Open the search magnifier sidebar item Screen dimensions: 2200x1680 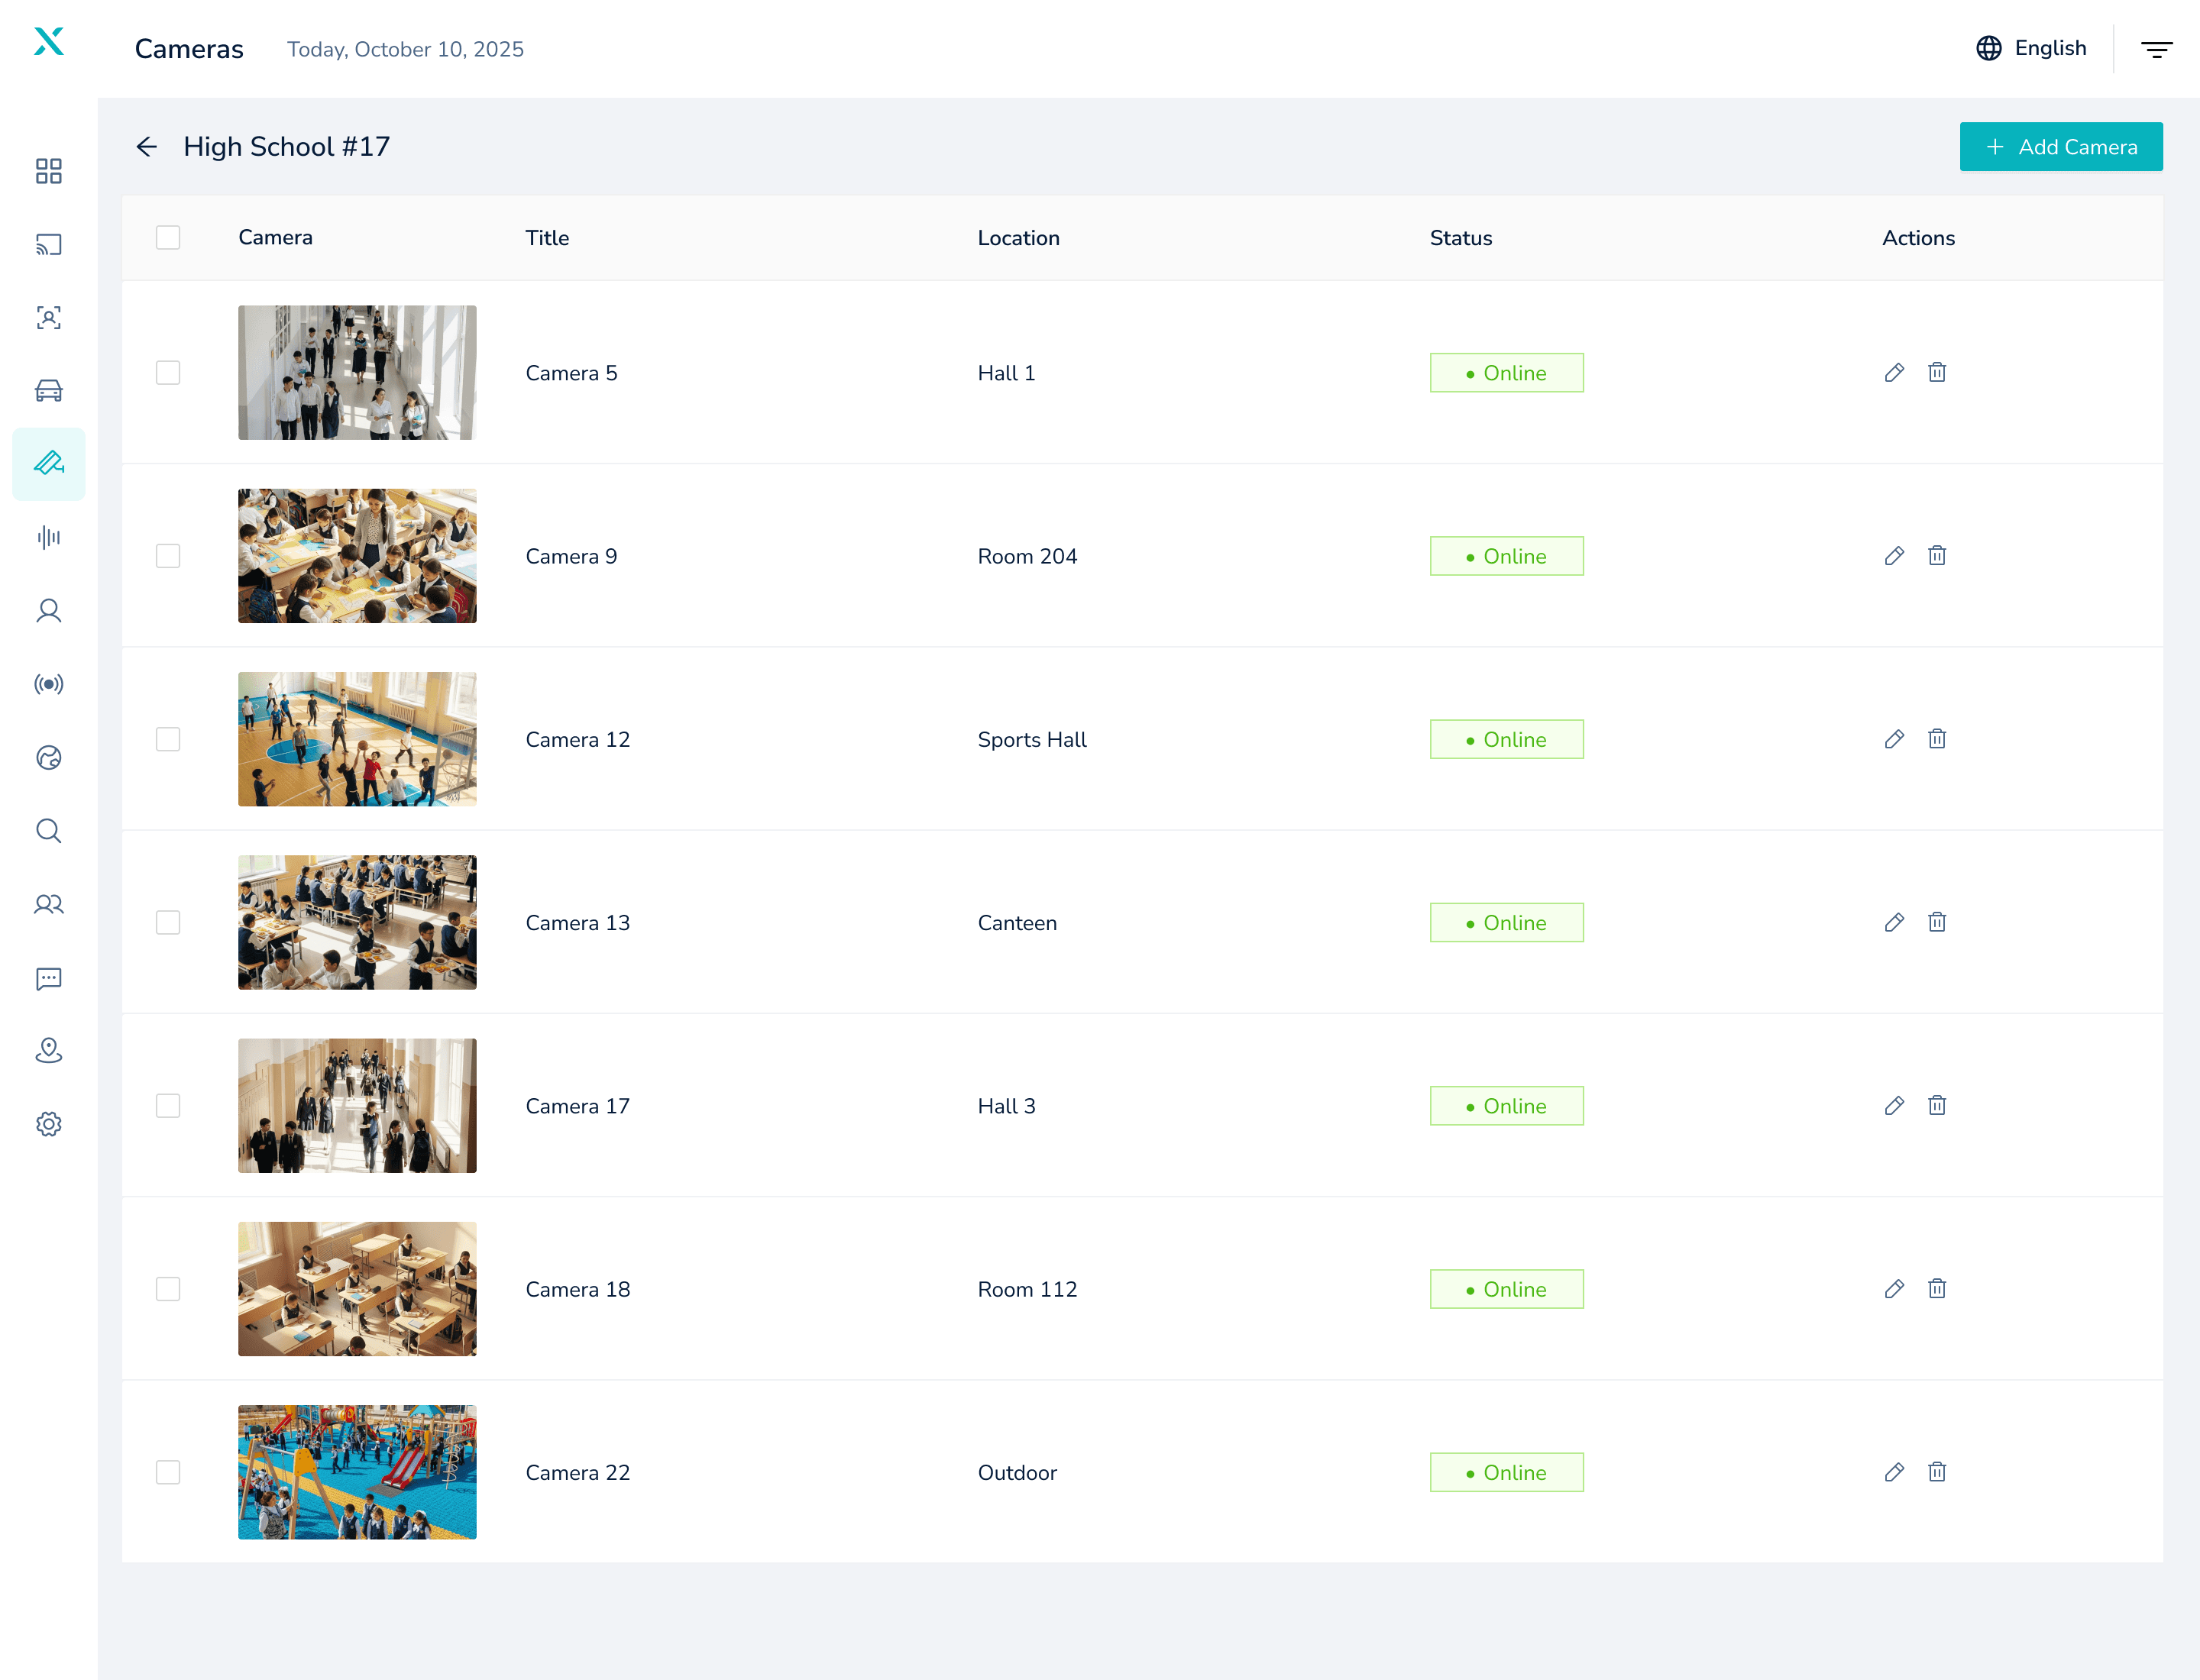[x=48, y=831]
